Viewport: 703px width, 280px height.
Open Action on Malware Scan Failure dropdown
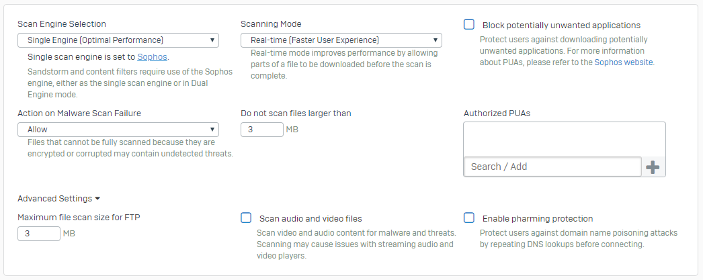click(x=118, y=129)
